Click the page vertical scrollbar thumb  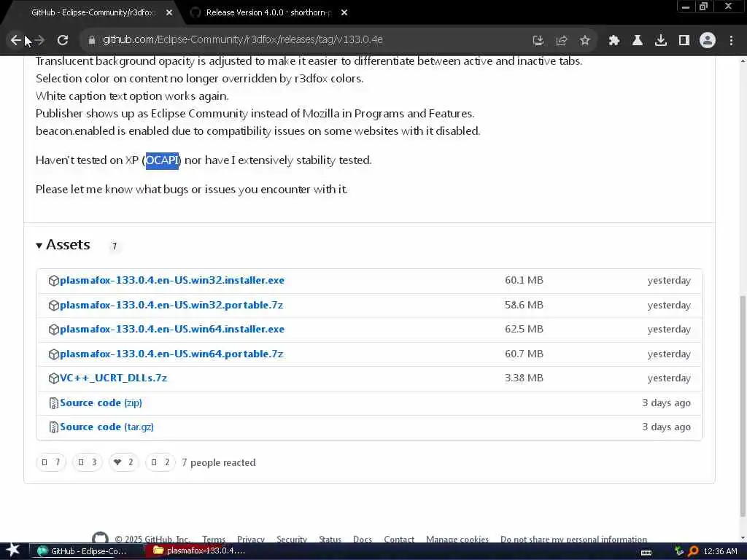[x=743, y=405]
